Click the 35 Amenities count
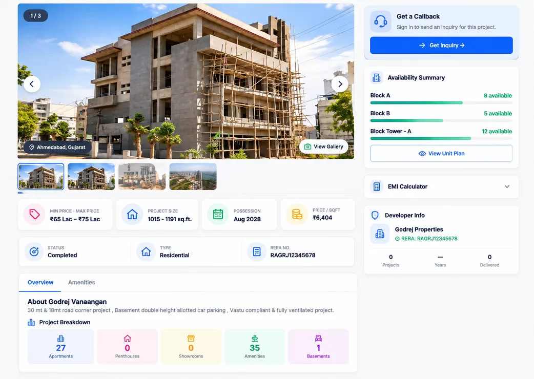This screenshot has width=534, height=379. click(255, 348)
